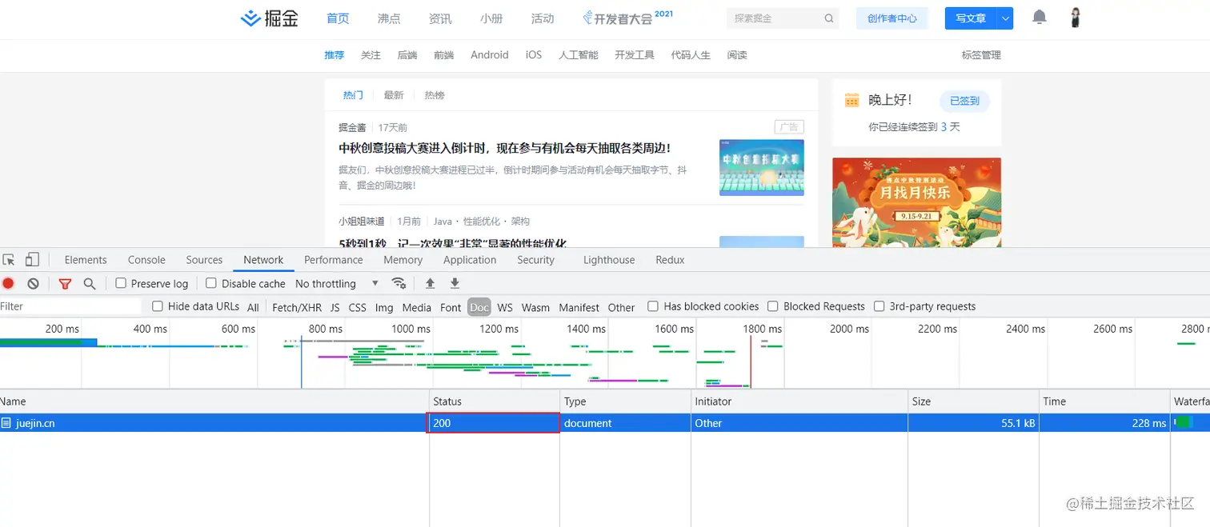The image size is (1210, 527).
Task: Open the network conditions wifi icon
Action: pos(399,283)
